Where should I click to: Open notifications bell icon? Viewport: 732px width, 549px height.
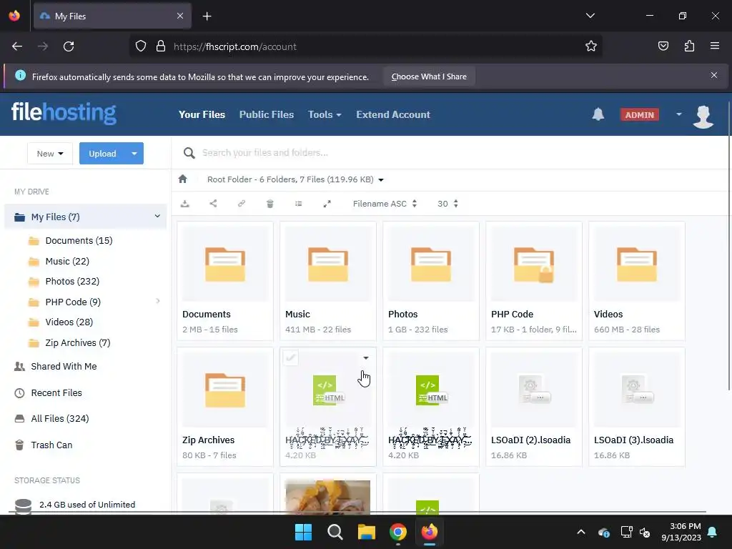[598, 114]
